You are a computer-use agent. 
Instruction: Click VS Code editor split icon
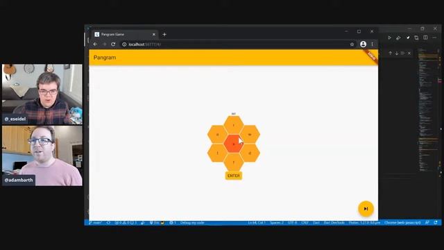click(425, 37)
